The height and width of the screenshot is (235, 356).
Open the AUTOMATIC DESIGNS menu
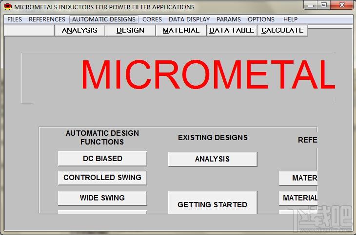click(x=104, y=19)
